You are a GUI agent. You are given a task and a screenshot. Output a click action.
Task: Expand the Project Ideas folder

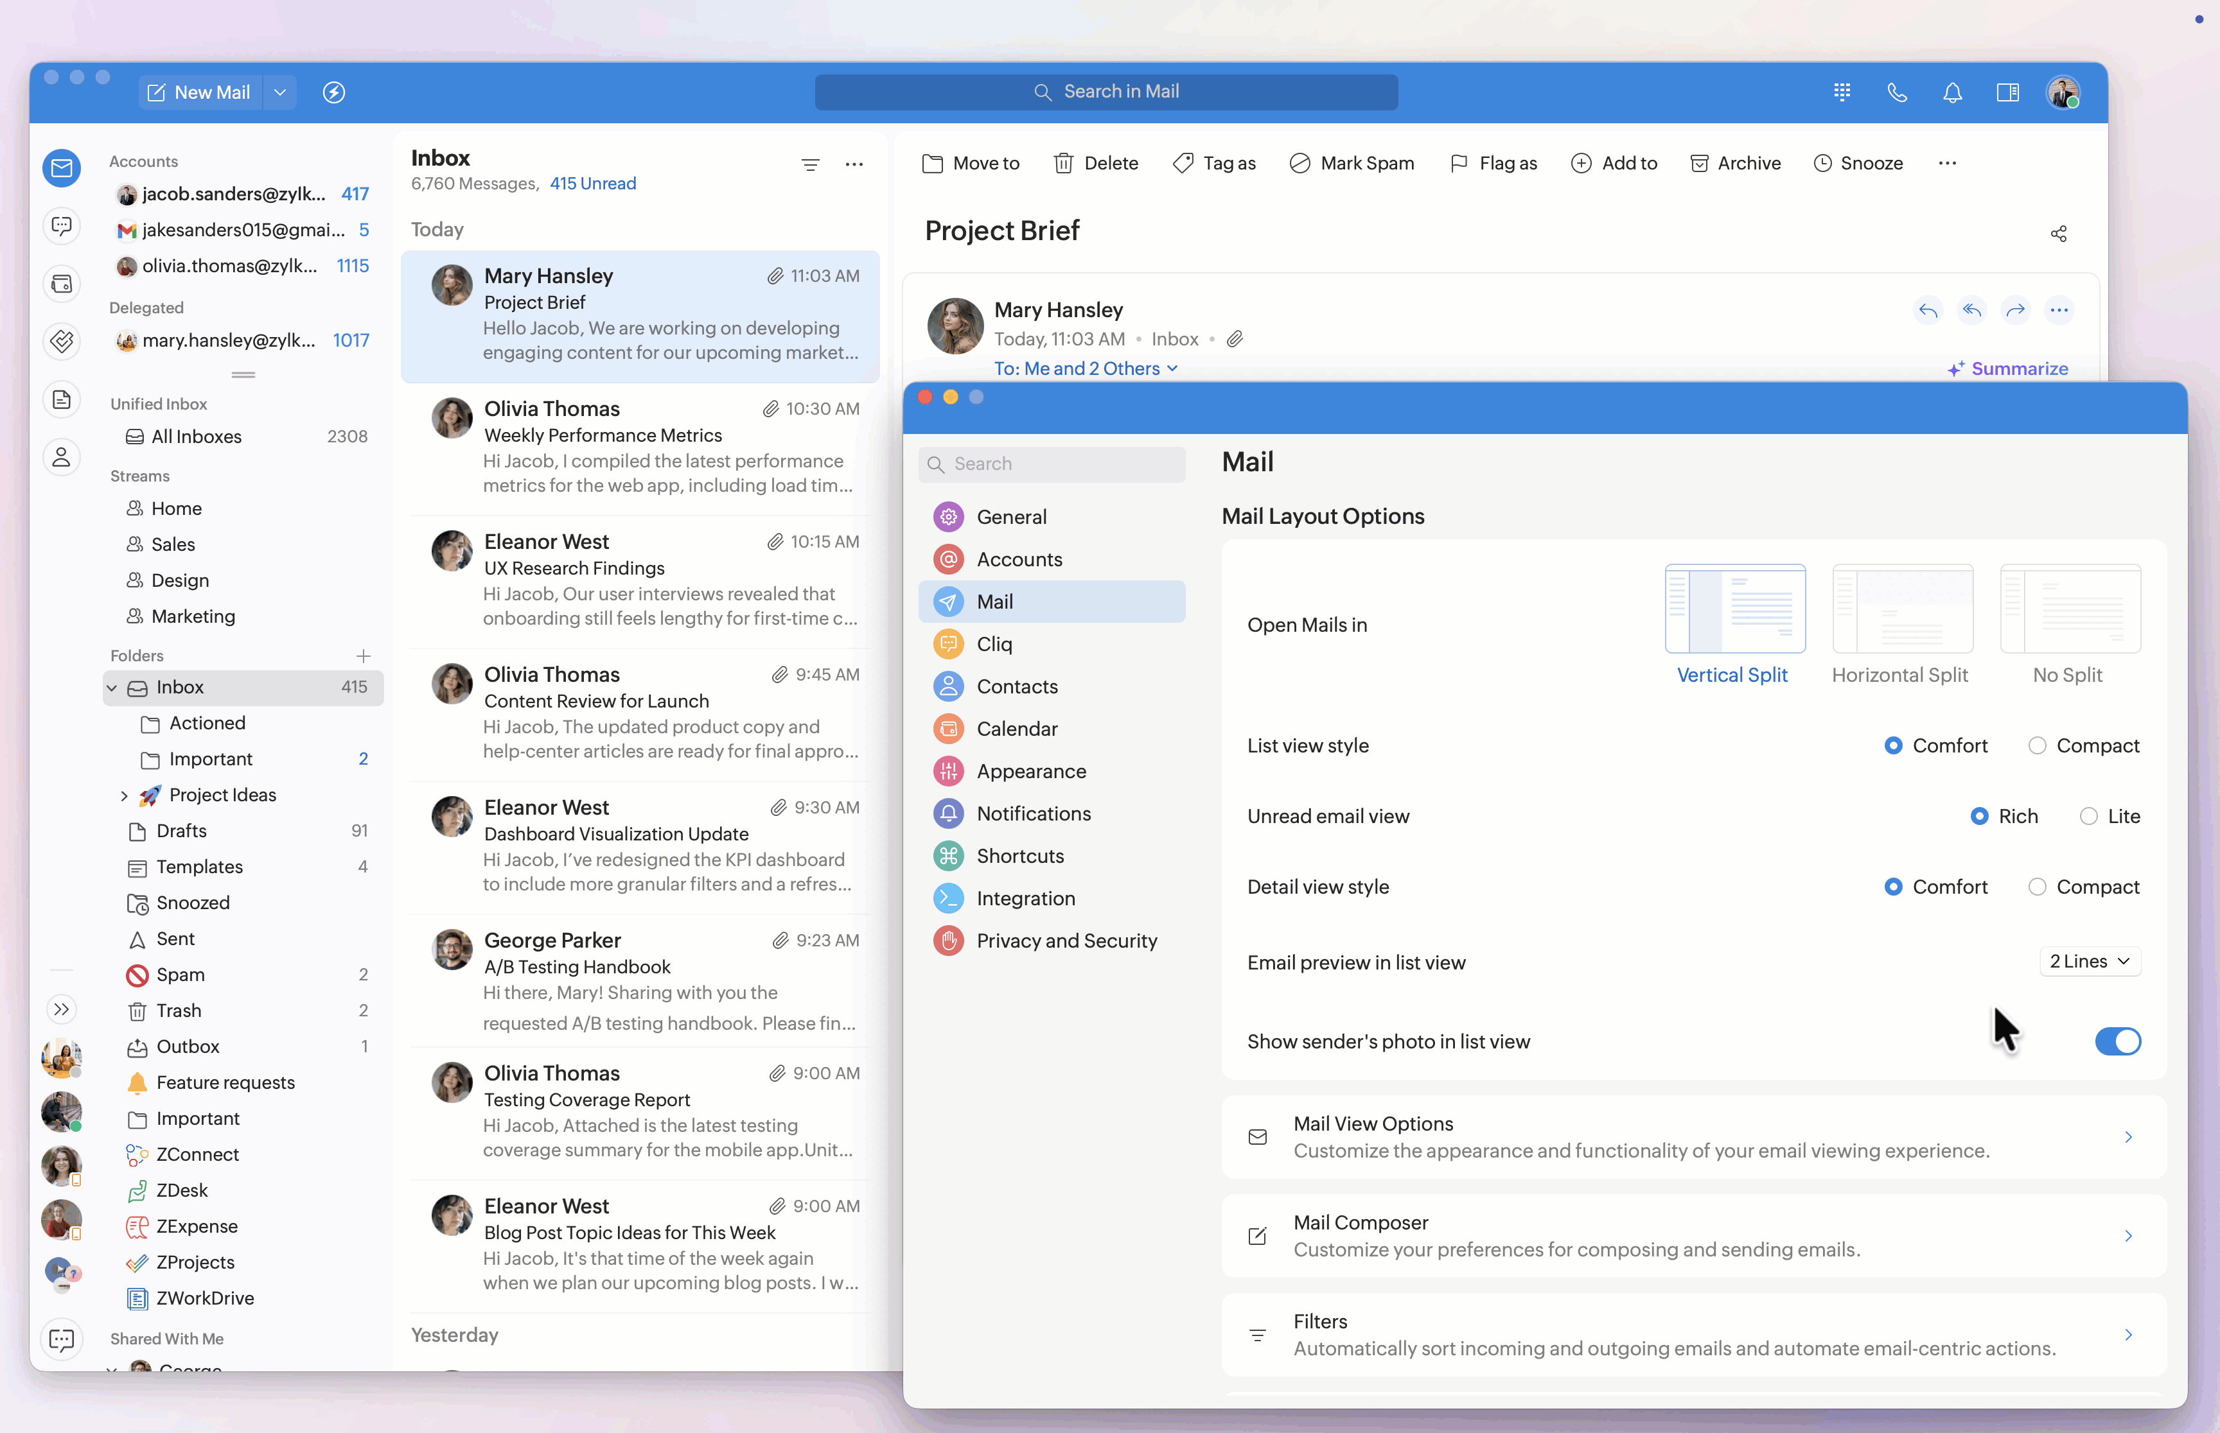point(124,795)
